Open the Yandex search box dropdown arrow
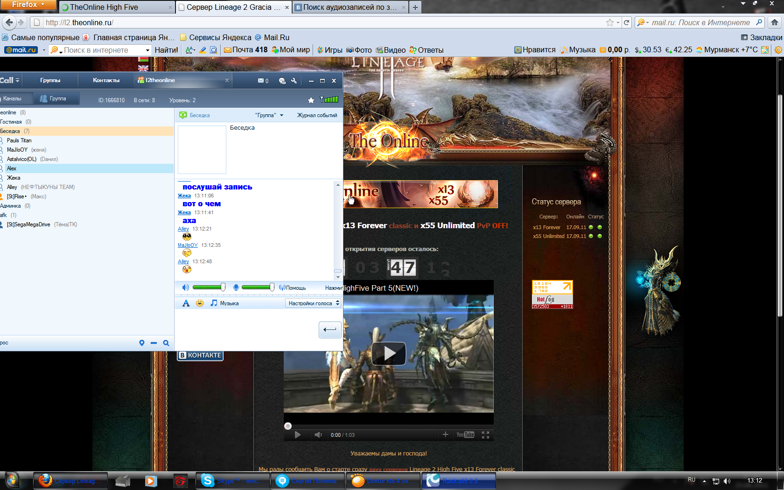784x490 pixels. (147, 50)
